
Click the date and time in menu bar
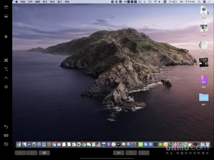pyautogui.click(x=187, y=2)
